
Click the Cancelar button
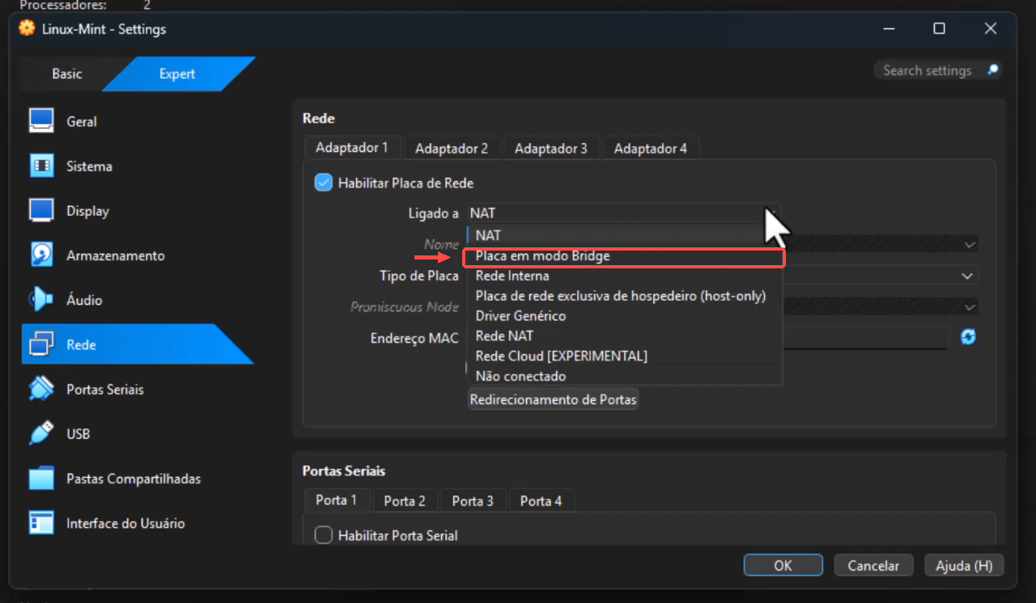coord(873,565)
